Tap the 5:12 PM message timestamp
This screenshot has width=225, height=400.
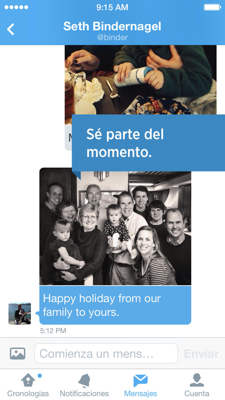pyautogui.click(x=53, y=331)
